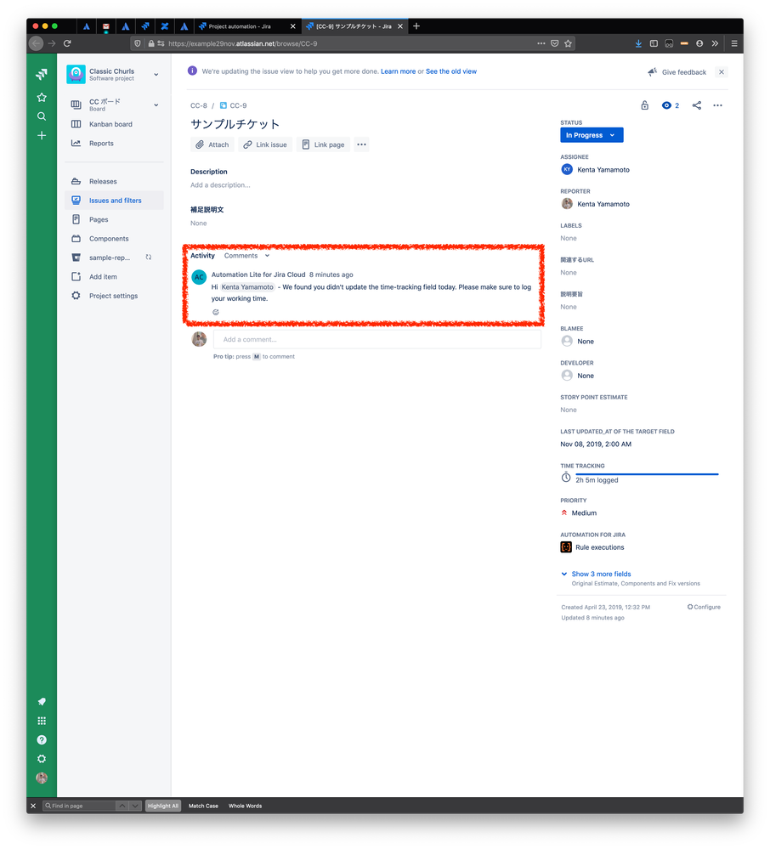Click Add item in project sidebar

[x=114, y=277]
